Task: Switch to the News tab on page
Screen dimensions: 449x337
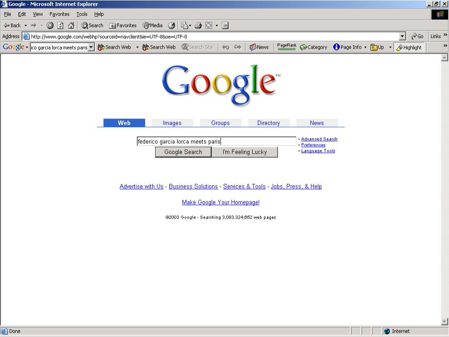Action: click(317, 123)
